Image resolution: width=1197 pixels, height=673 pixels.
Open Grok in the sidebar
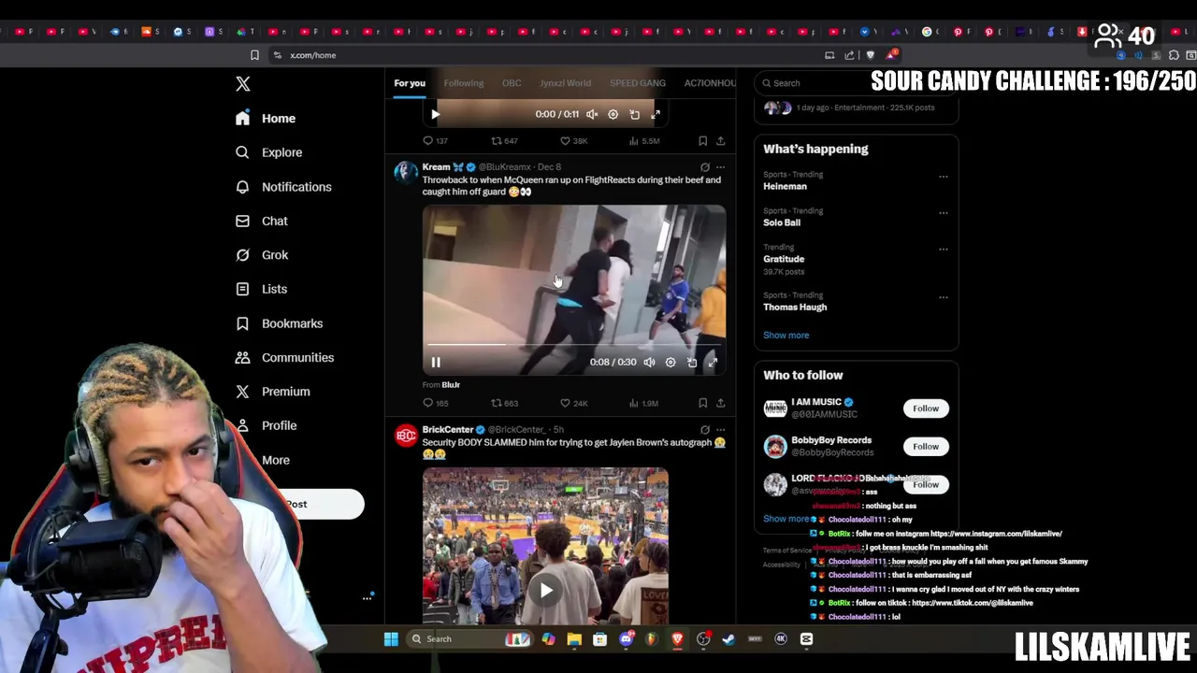point(262,255)
